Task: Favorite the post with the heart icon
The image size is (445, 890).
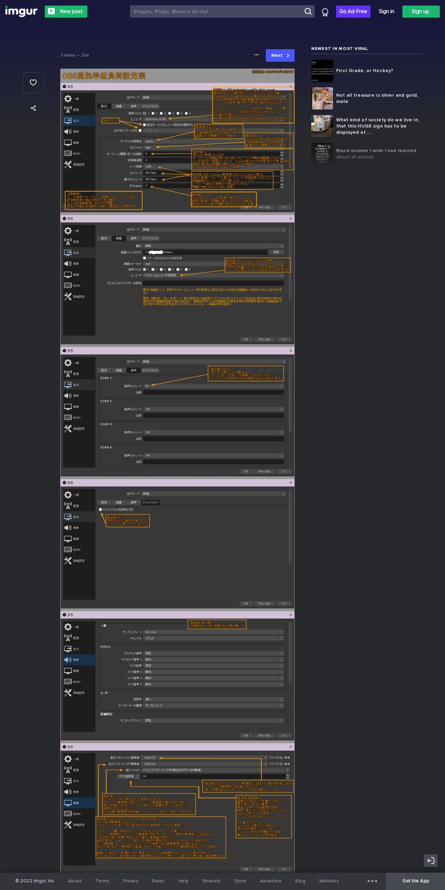Action: (33, 82)
